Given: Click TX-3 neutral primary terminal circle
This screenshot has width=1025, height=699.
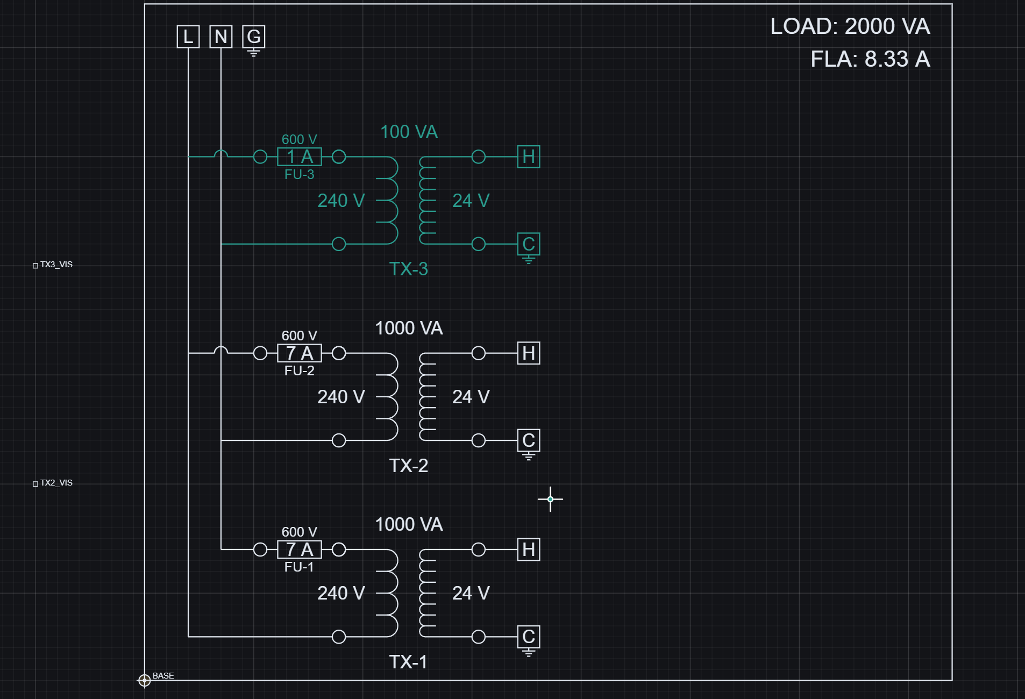Looking at the screenshot, I should (339, 244).
